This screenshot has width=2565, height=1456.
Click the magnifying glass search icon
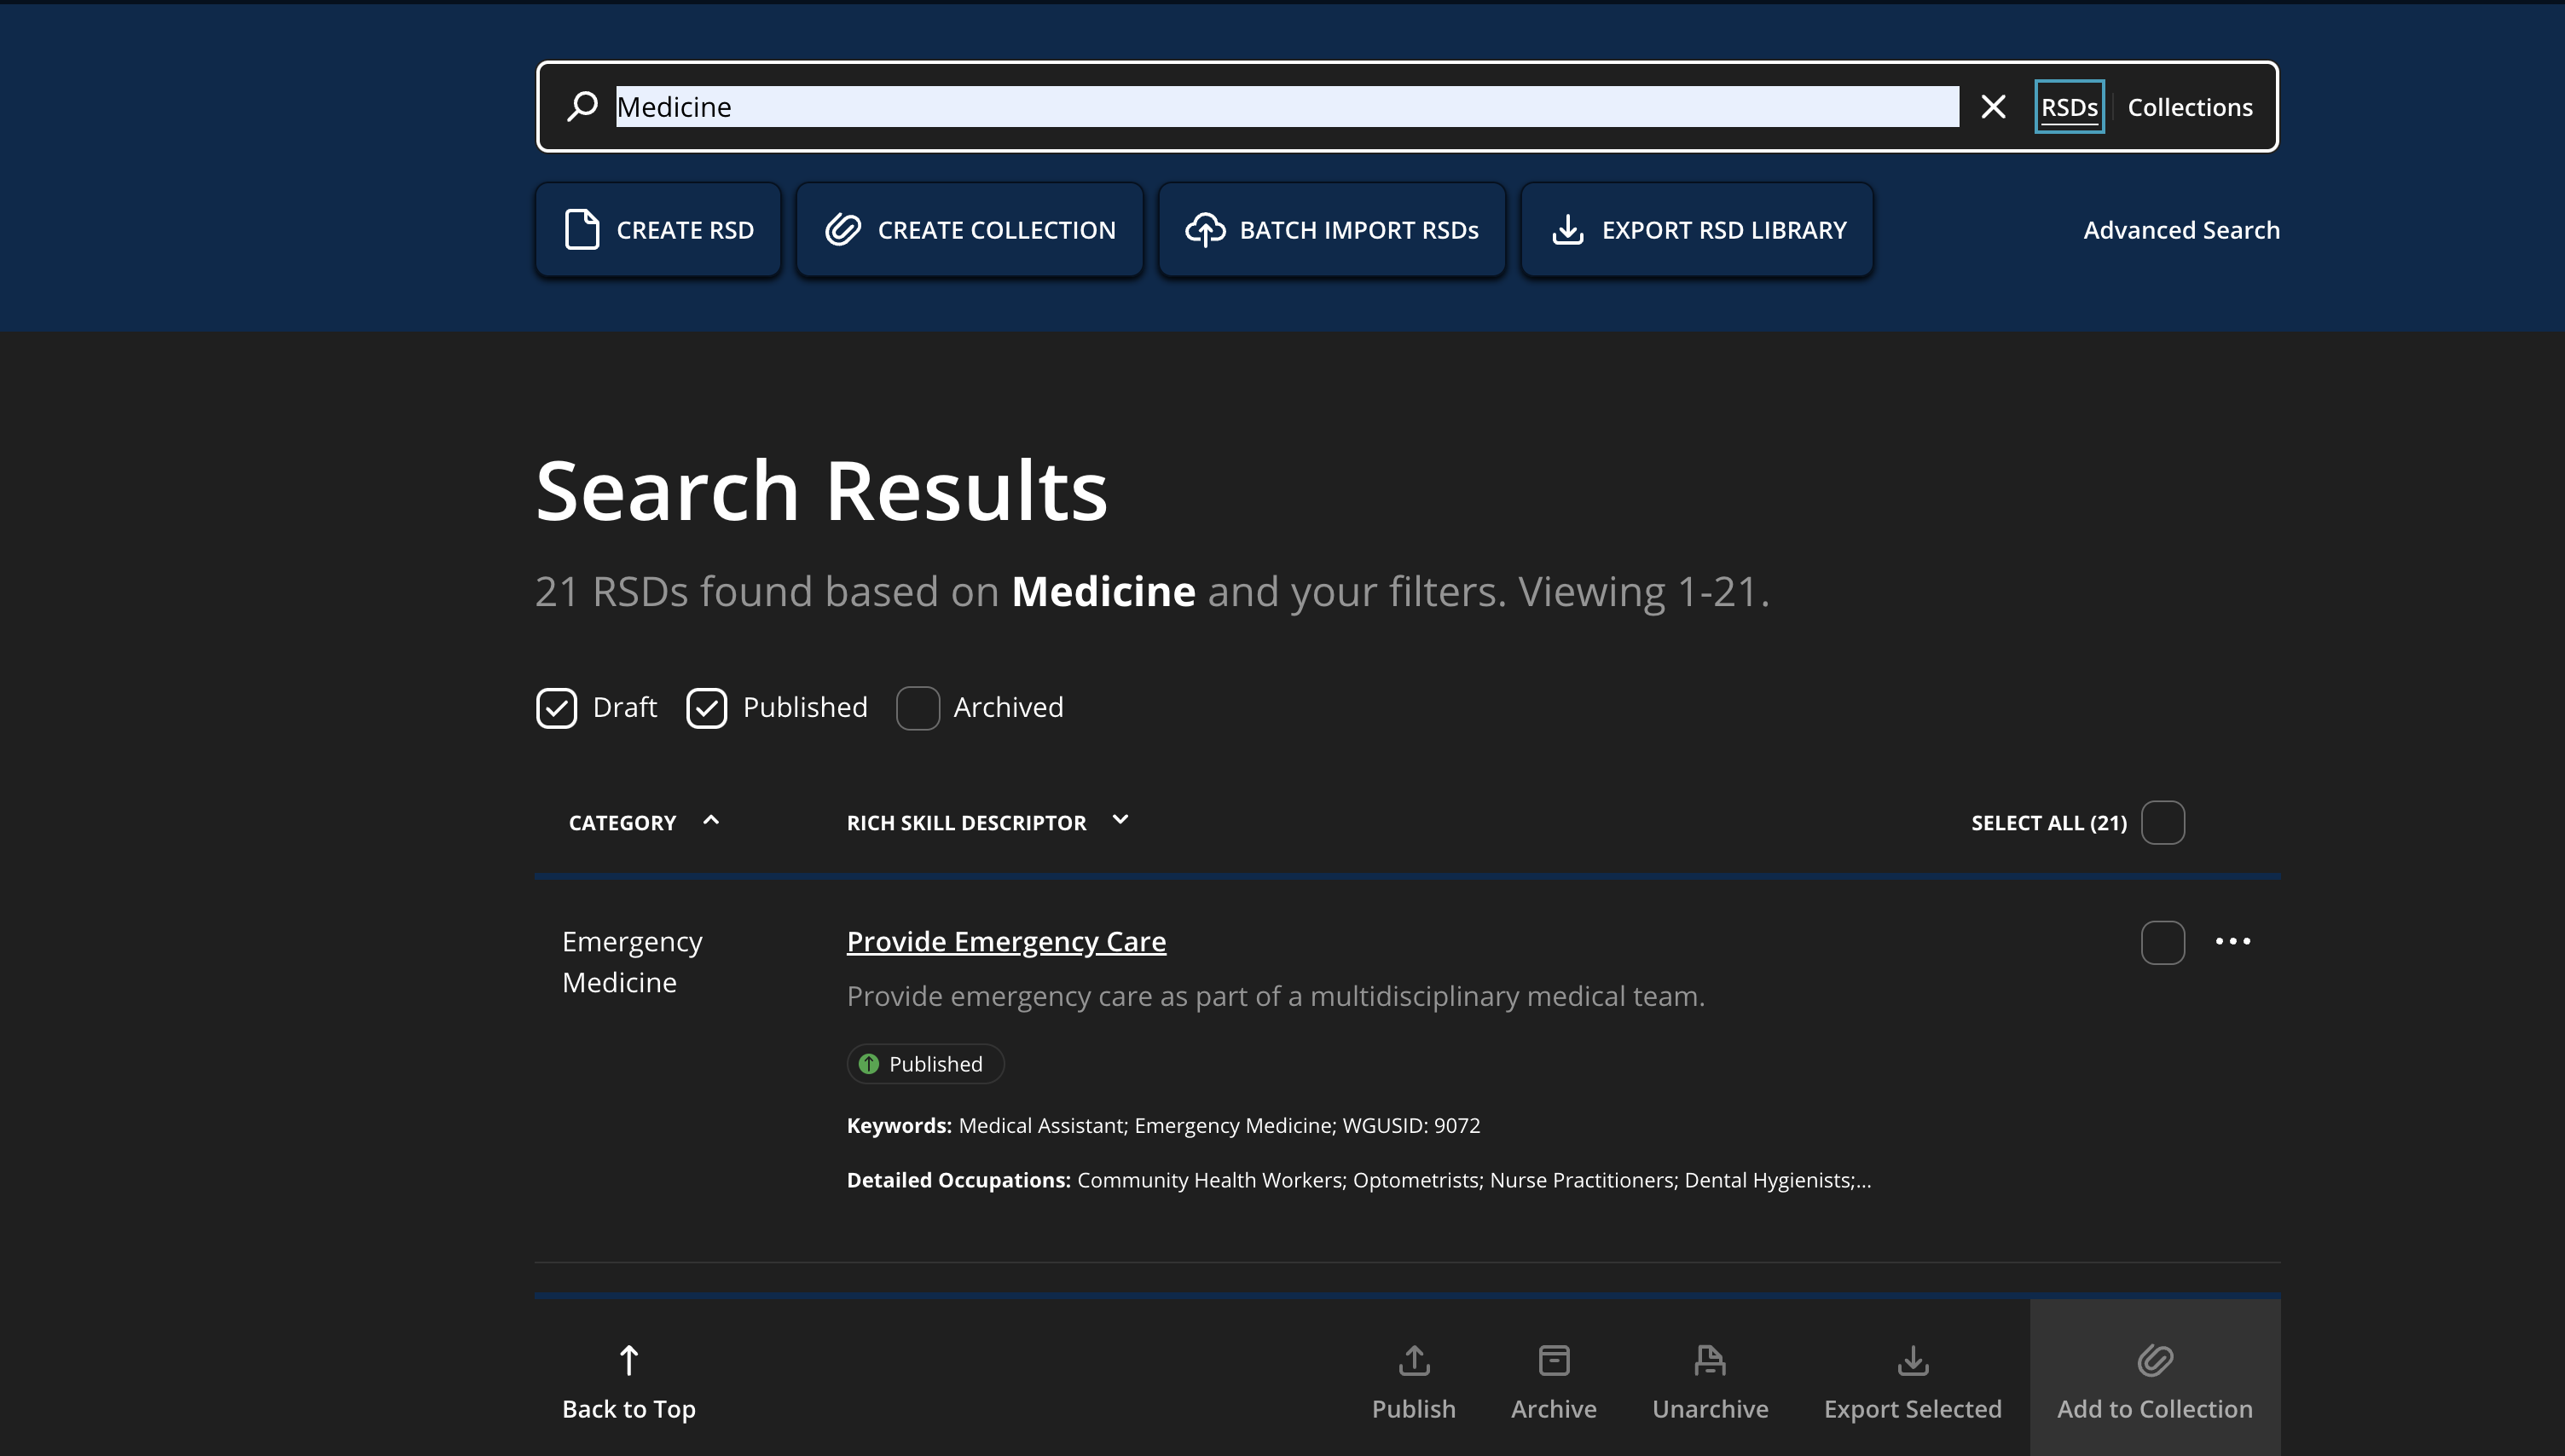click(x=582, y=106)
